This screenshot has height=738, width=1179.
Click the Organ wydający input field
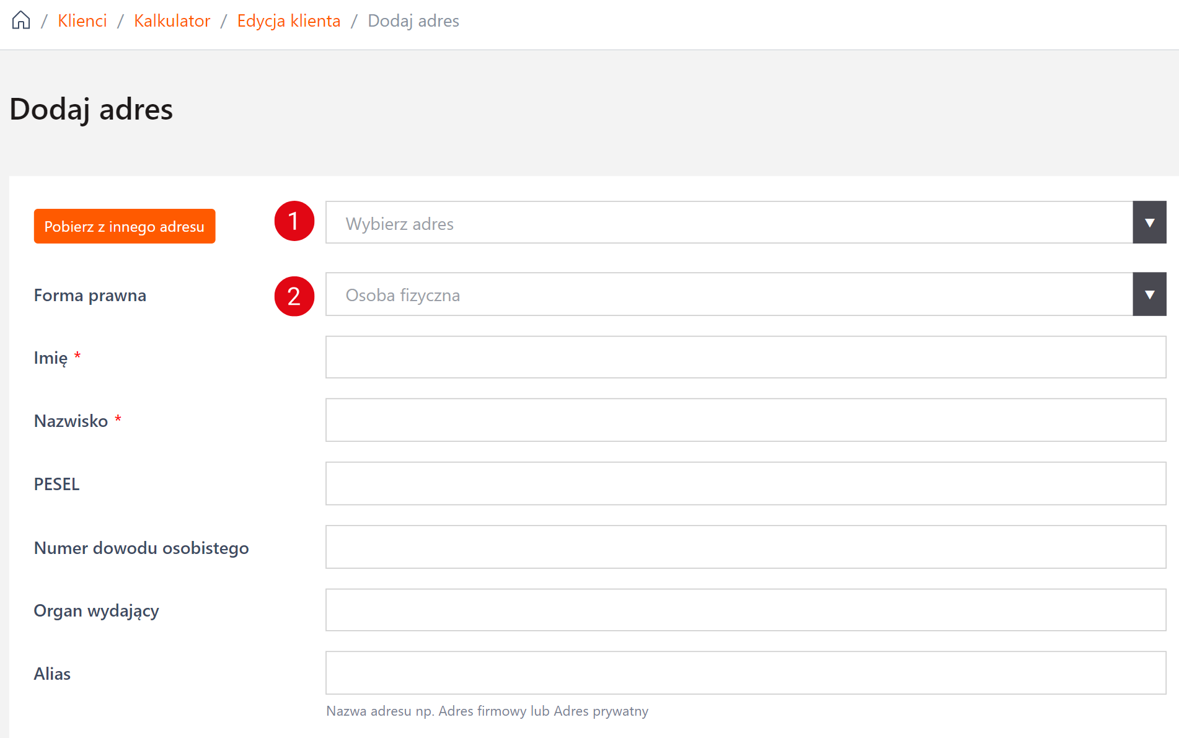(x=745, y=610)
